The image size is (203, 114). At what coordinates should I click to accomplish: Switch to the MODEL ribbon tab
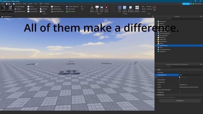point(30,4)
